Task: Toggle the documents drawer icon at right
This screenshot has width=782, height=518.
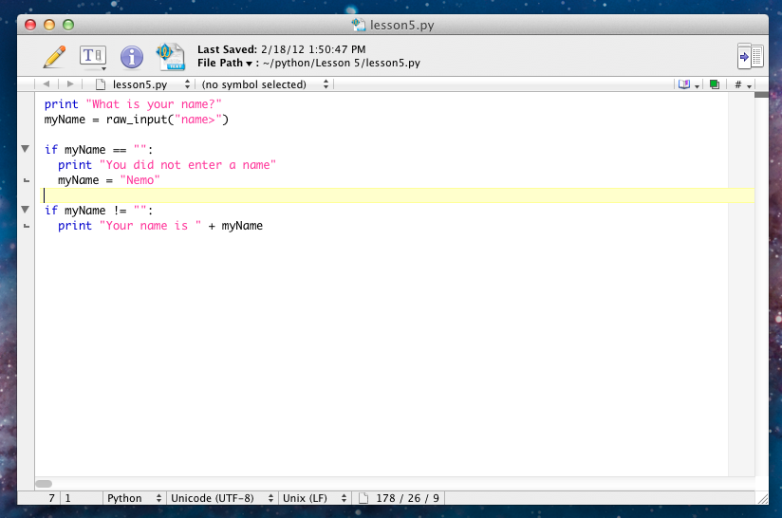Action: (x=750, y=56)
